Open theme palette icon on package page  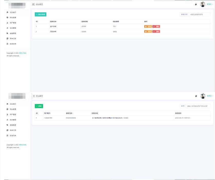[196, 4]
